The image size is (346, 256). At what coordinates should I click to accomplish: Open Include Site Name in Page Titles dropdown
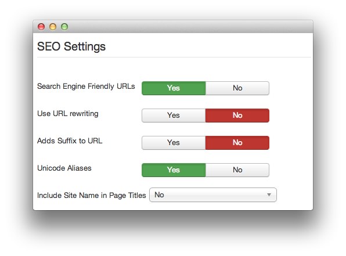(x=213, y=195)
